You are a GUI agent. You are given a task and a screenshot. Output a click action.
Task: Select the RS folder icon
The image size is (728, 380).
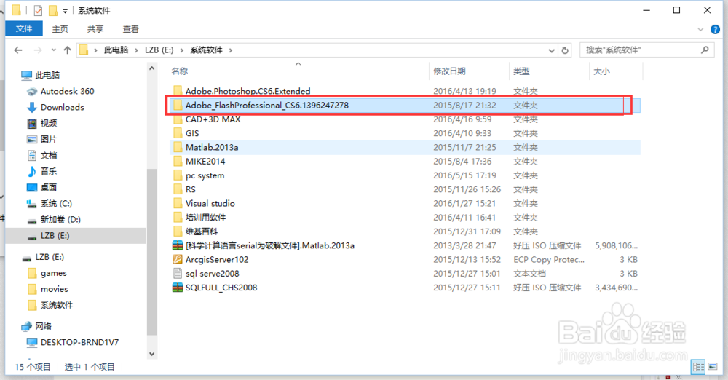click(178, 189)
